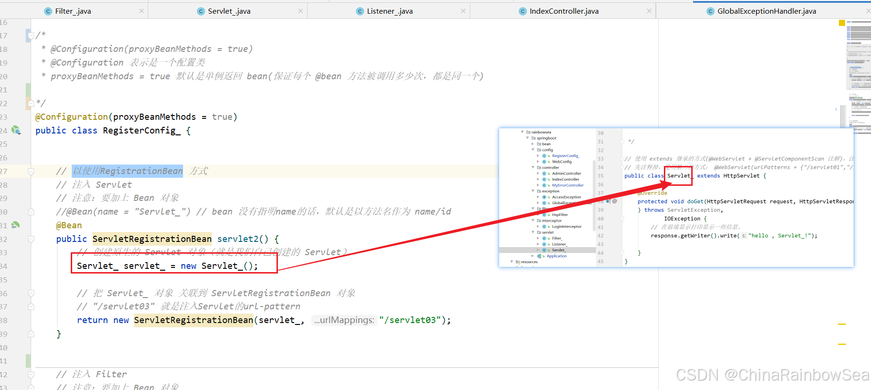Switch to the Listener_.java tab
871x390 pixels.
389,11
